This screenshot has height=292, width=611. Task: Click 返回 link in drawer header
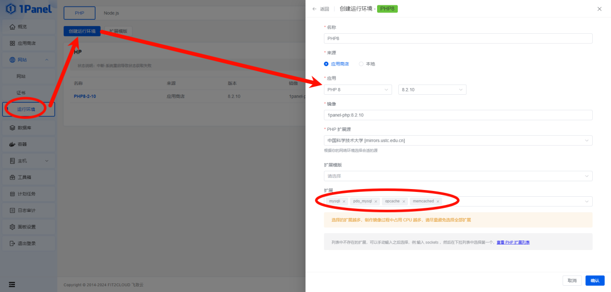325,9
